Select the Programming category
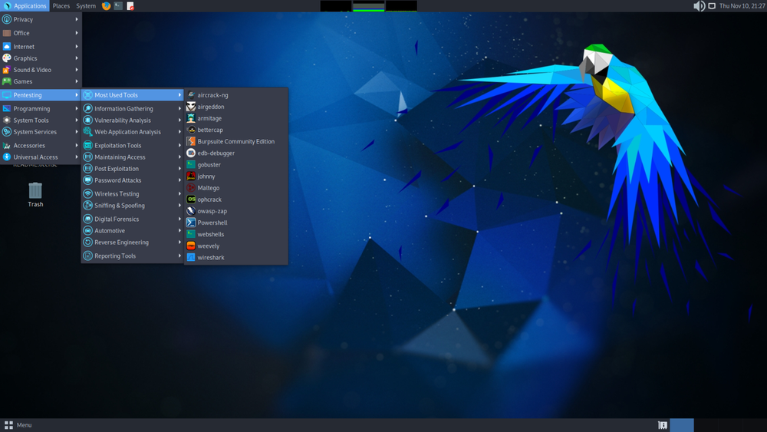 pos(41,109)
